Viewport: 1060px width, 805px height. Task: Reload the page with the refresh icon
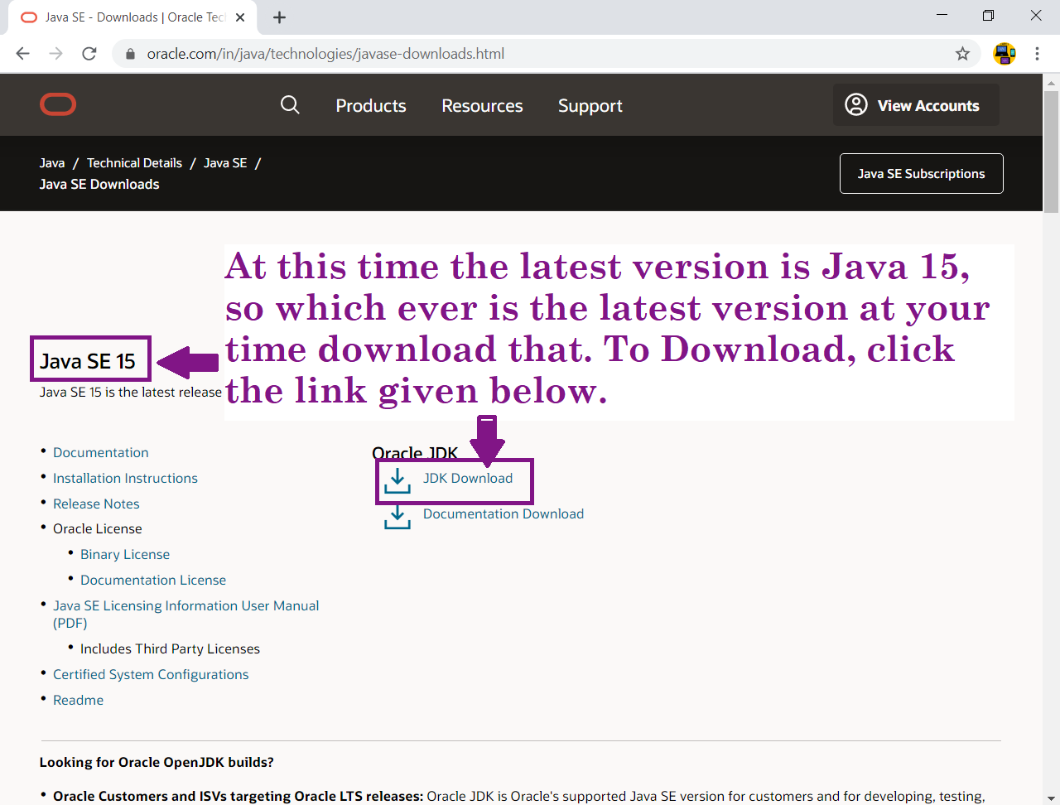(89, 54)
